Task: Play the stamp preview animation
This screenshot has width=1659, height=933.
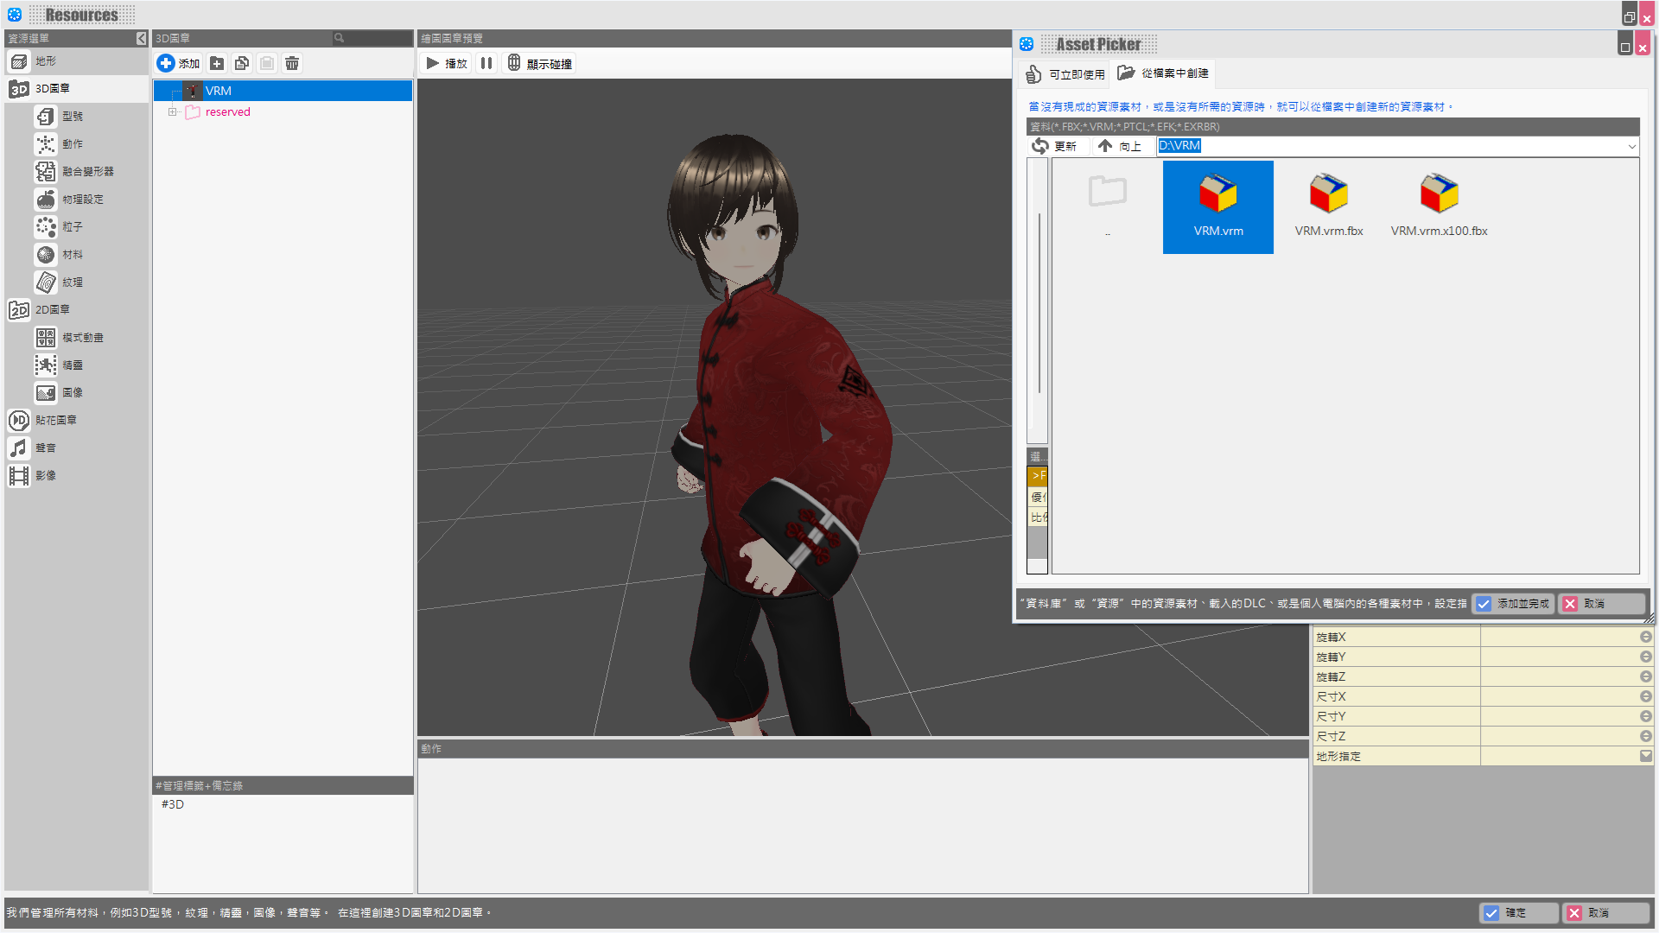Action: coord(446,63)
